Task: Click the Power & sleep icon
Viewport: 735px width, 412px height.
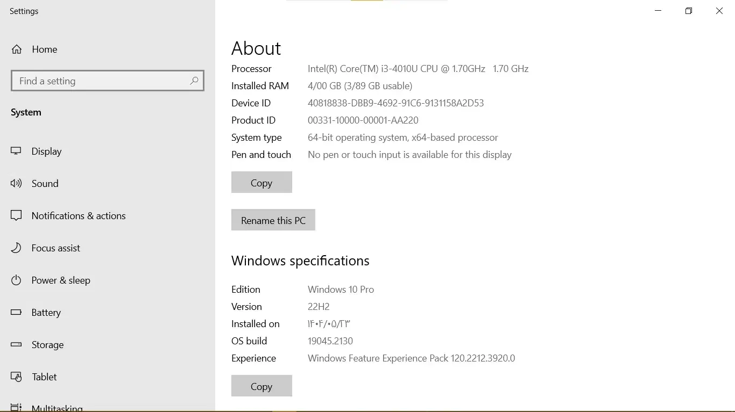Action: [16, 280]
